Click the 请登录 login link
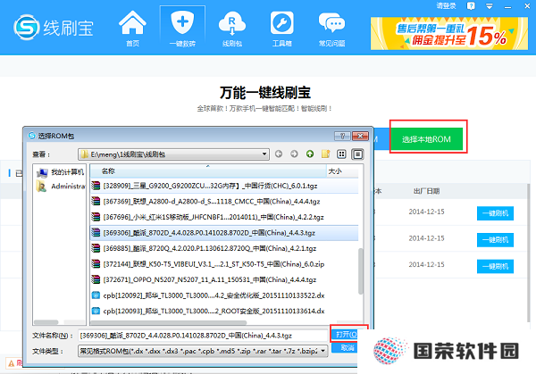Image resolution: width=536 pixels, height=374 pixels. (x=447, y=6)
